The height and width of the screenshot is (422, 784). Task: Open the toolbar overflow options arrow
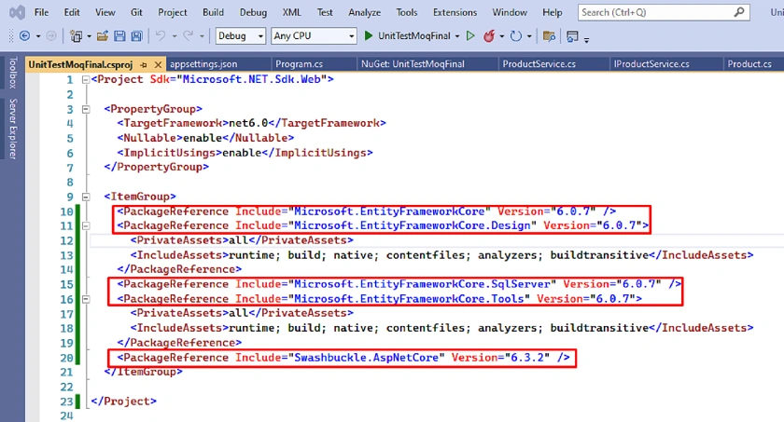tap(586, 39)
